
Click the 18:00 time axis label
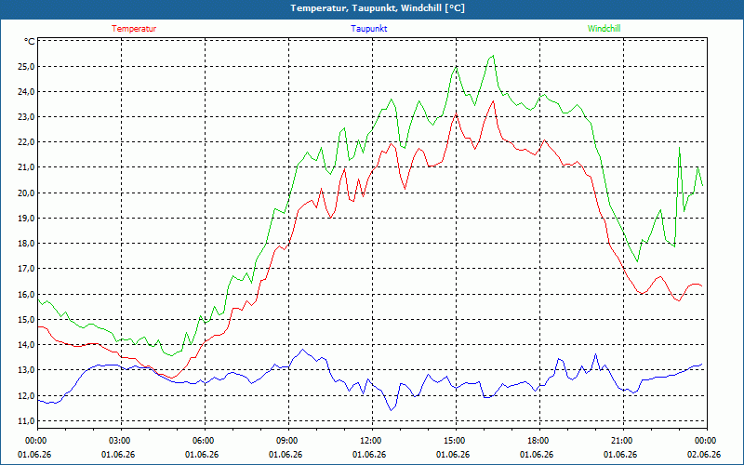pyautogui.click(x=539, y=440)
